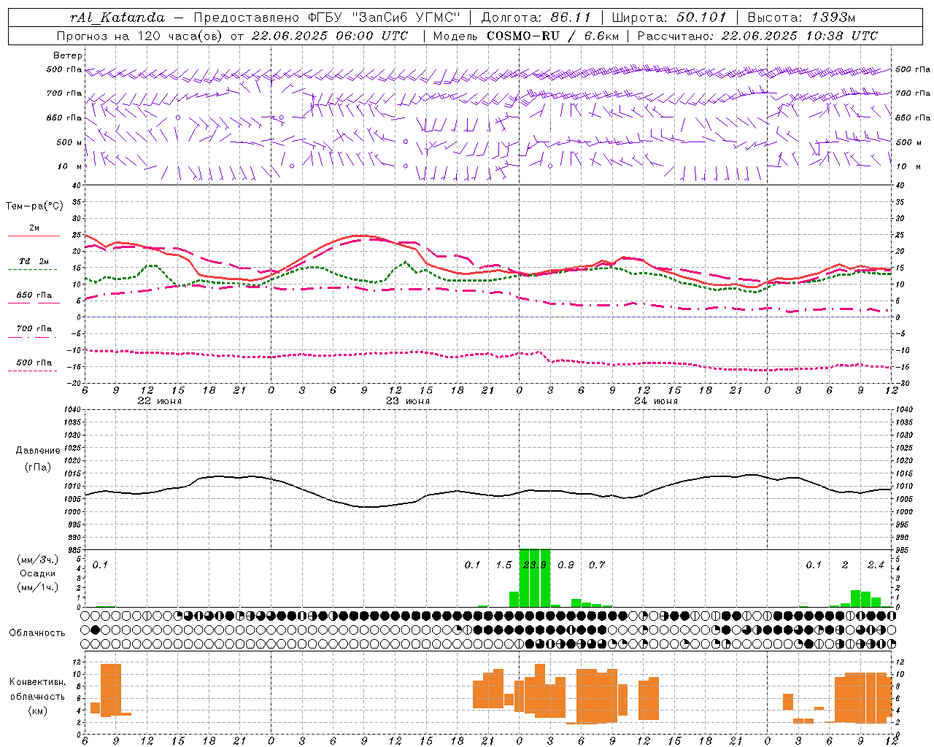
Task: Click the Осадки panel label
Action: (x=38, y=573)
